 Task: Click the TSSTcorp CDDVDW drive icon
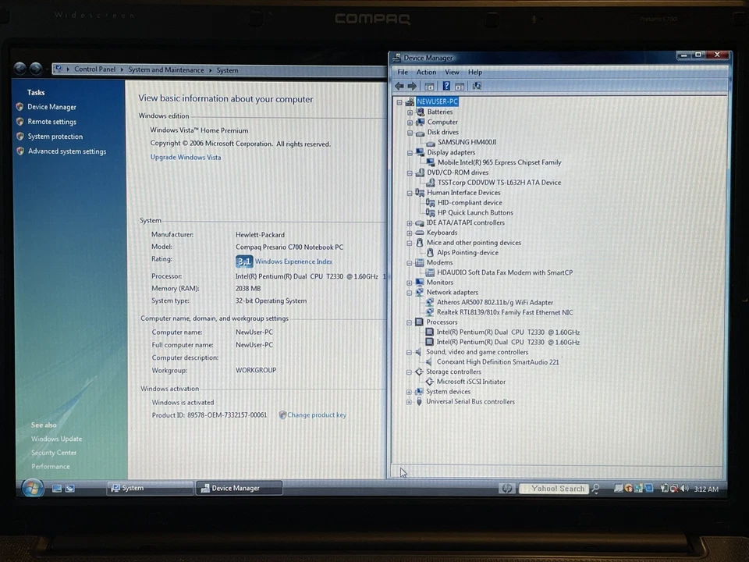coord(431,183)
